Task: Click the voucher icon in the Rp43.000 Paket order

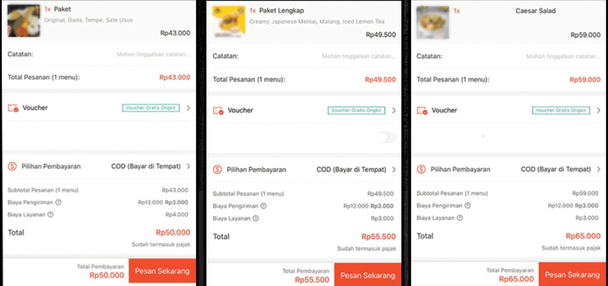Action: [x=13, y=108]
